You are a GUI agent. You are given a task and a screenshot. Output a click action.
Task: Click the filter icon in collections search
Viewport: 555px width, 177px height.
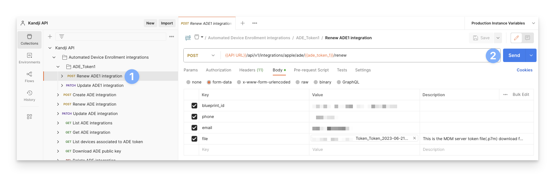pyautogui.click(x=62, y=37)
